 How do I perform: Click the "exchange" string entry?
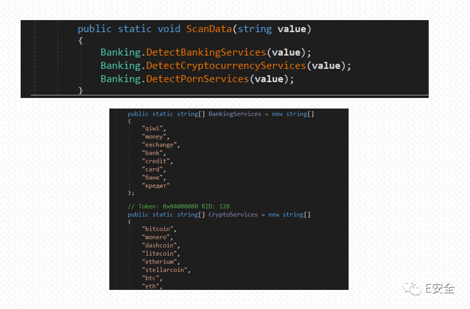(x=160, y=145)
